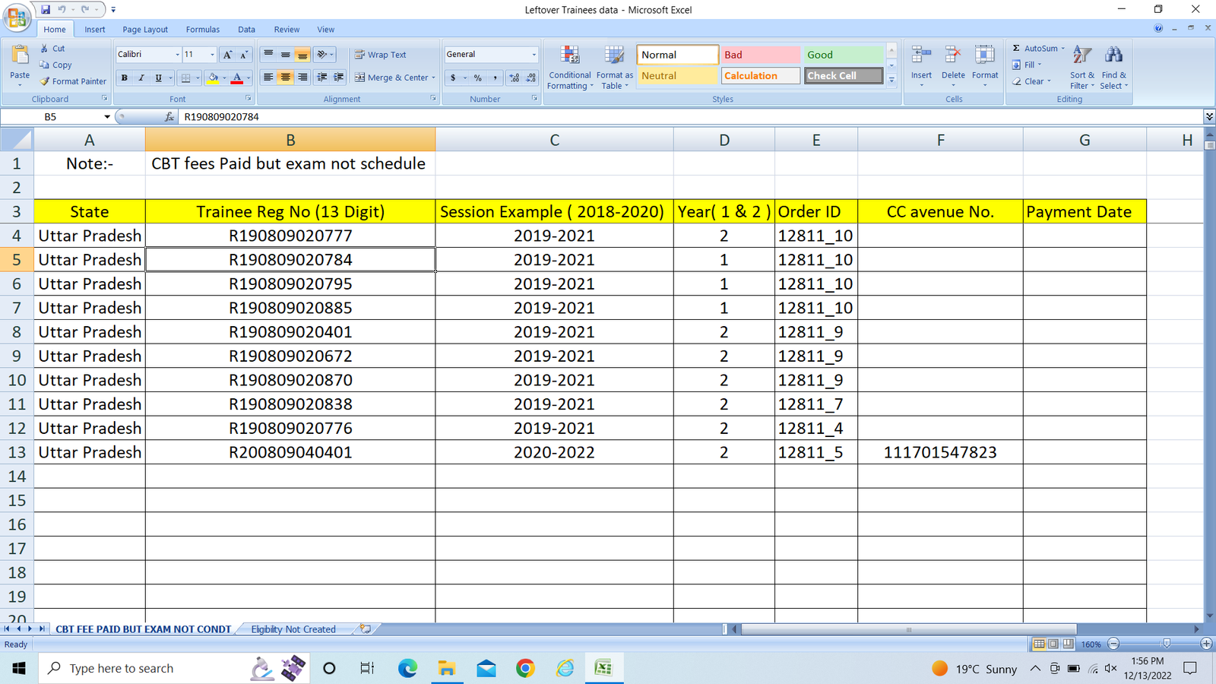Click the zoom slider handle in status bar
The height and width of the screenshot is (684, 1216).
point(1167,644)
